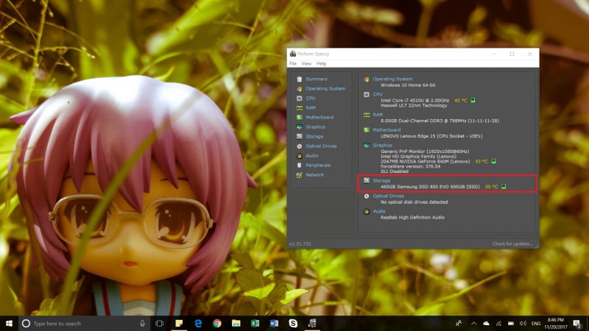Show hidden system tray icons
Screen dimensions: 589x331
[x=473, y=323]
